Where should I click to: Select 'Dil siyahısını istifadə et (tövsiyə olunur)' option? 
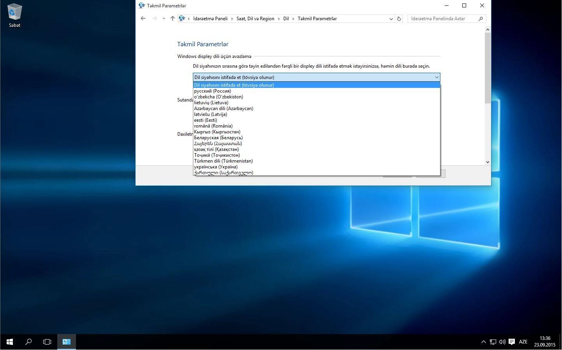click(316, 85)
